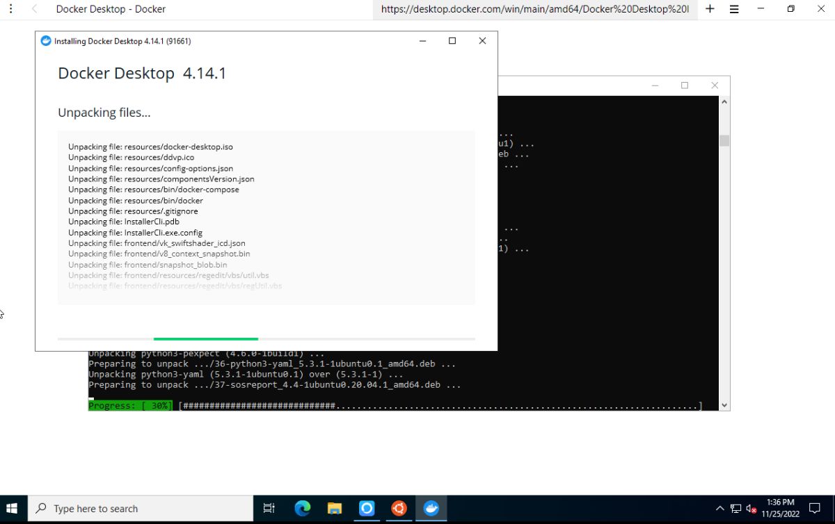This screenshot has height=524, width=835.
Task: Open the Action Center notification button
Action: pos(815,508)
